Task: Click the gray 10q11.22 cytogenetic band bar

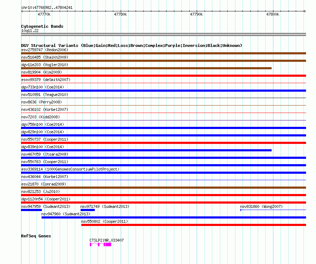Action: click(163, 34)
